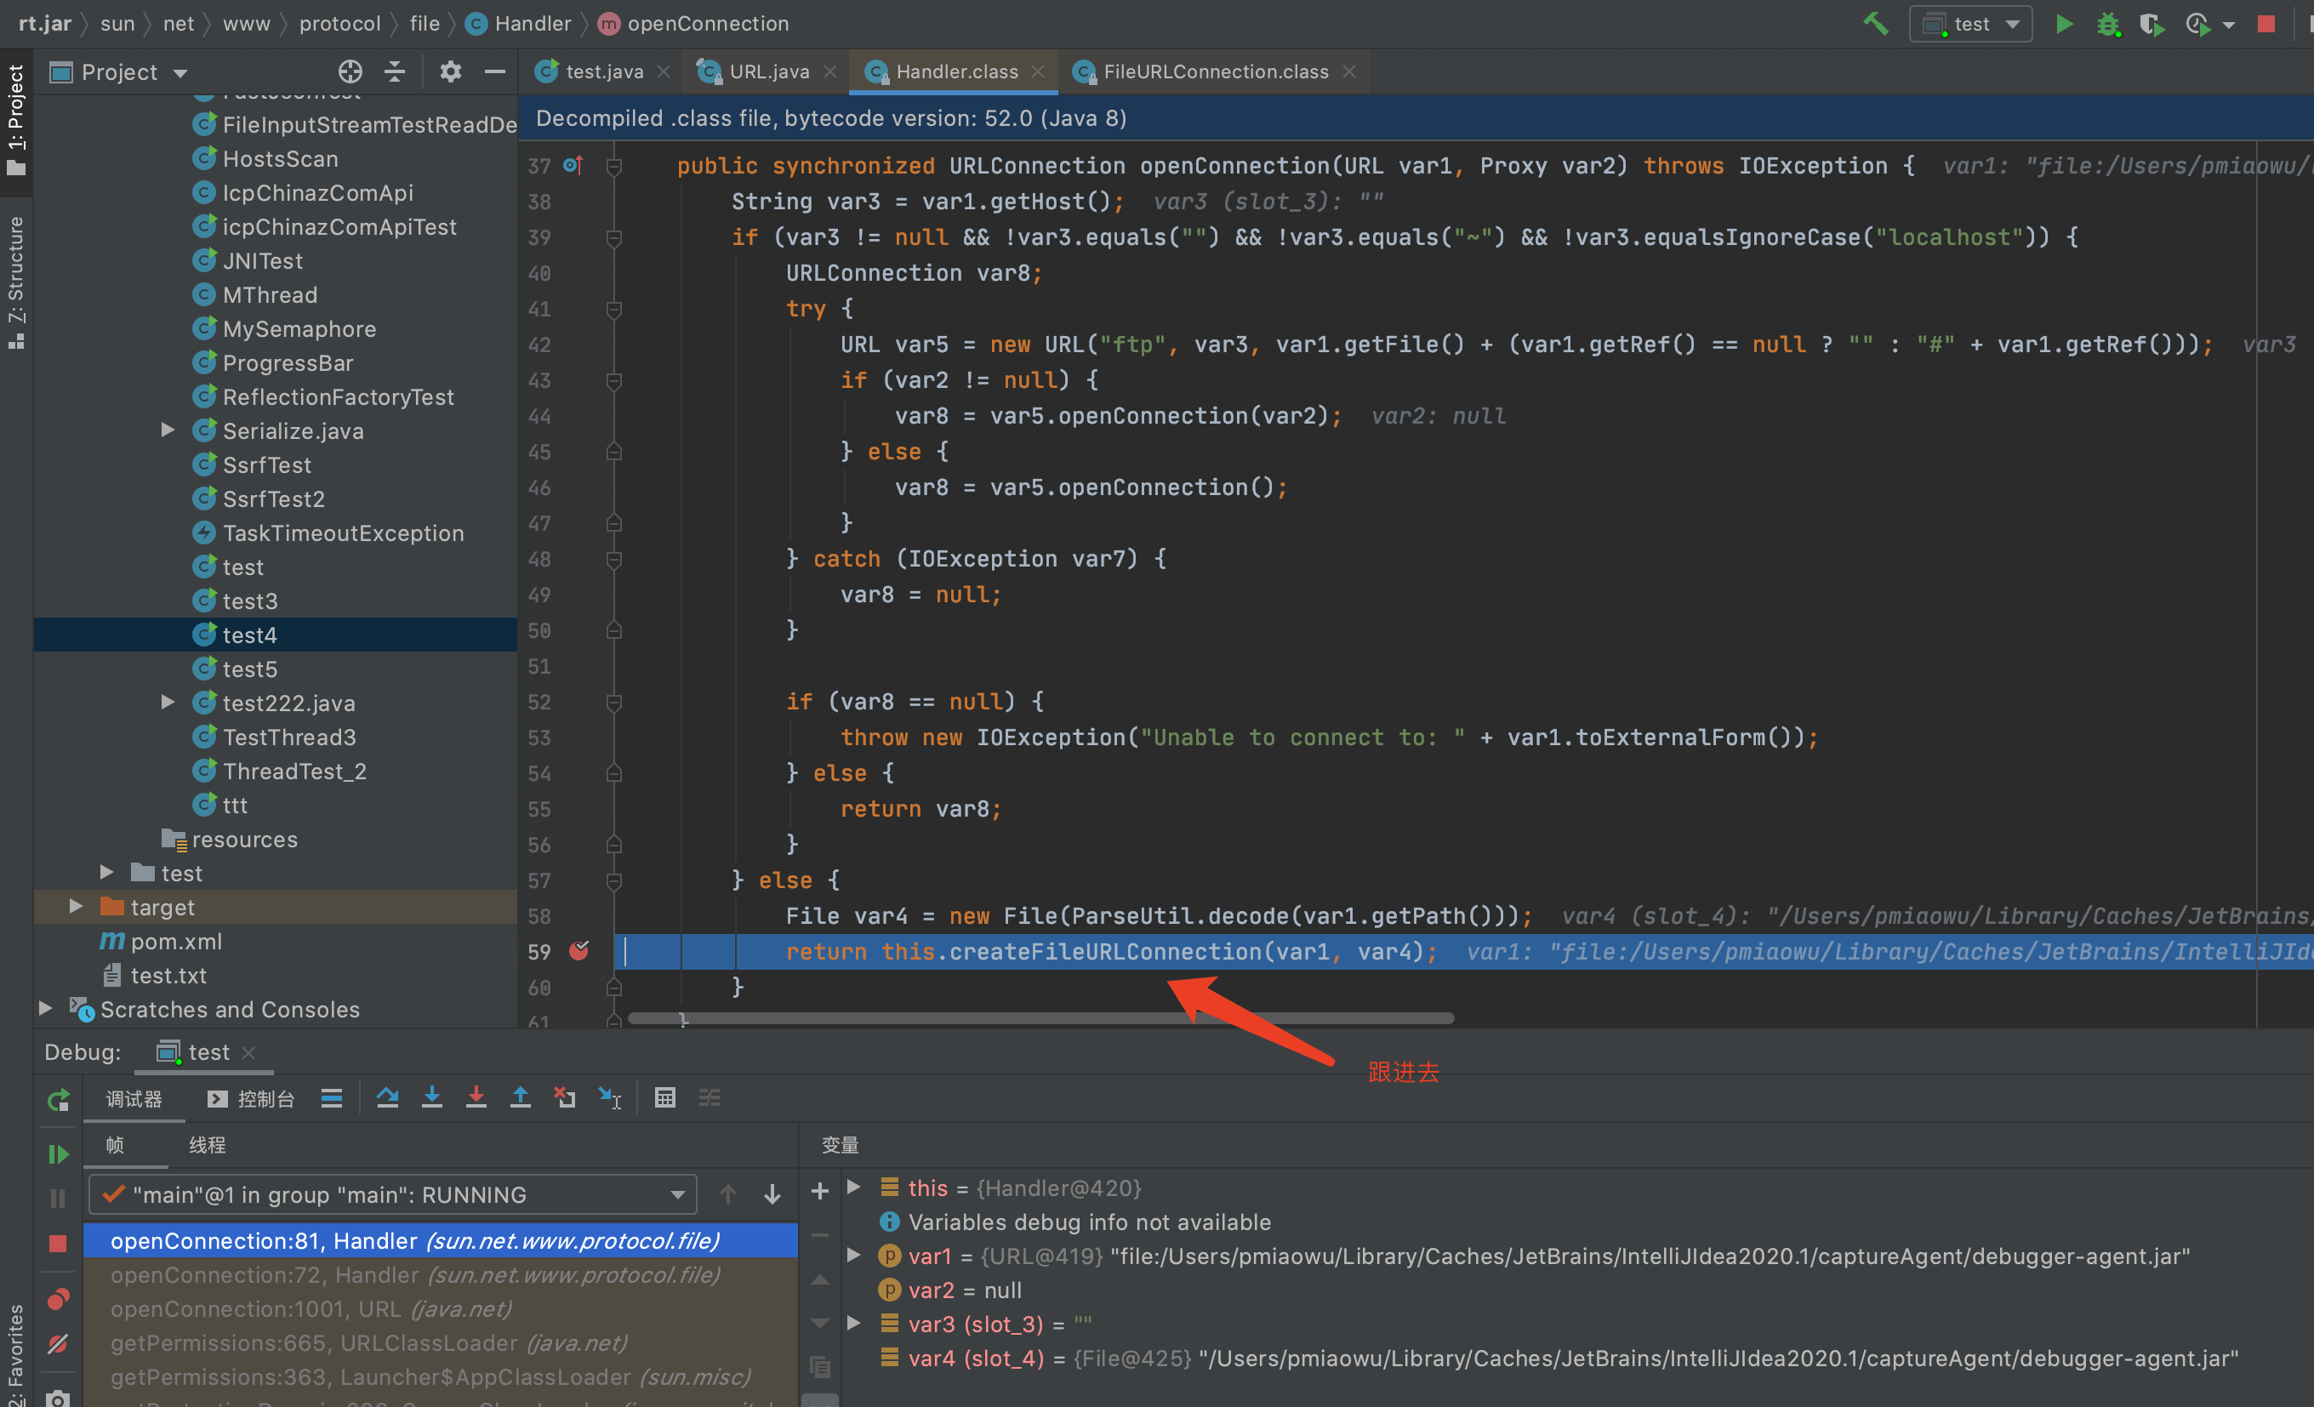Select the 帧 frames tab
Viewport: 2314px width, 1407px height.
pyautogui.click(x=116, y=1145)
